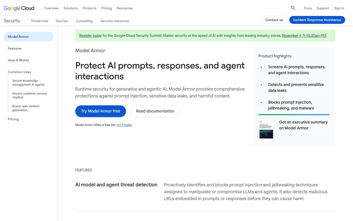Screen dimensions: 353x221
Task: Go to Google Cloud logo home
Action: click(19, 8)
